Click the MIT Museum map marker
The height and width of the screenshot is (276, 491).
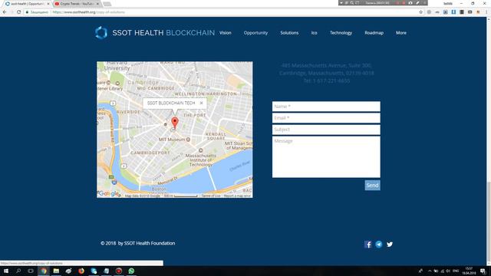(188, 140)
